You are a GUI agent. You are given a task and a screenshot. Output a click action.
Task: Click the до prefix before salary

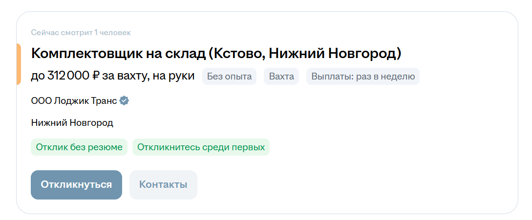(38, 77)
